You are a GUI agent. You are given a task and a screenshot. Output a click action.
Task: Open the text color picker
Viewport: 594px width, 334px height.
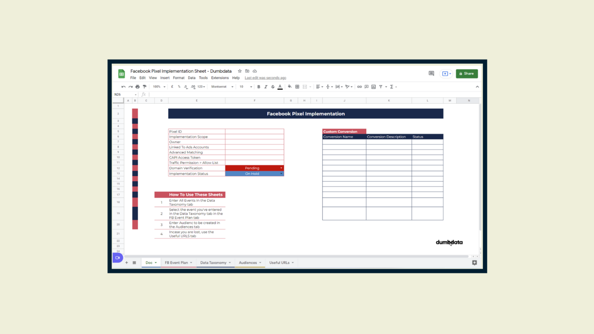(280, 87)
